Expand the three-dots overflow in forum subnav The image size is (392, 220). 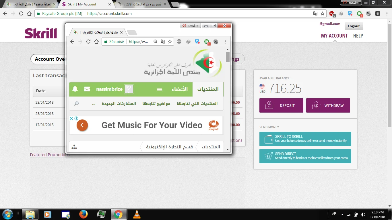coord(94,104)
